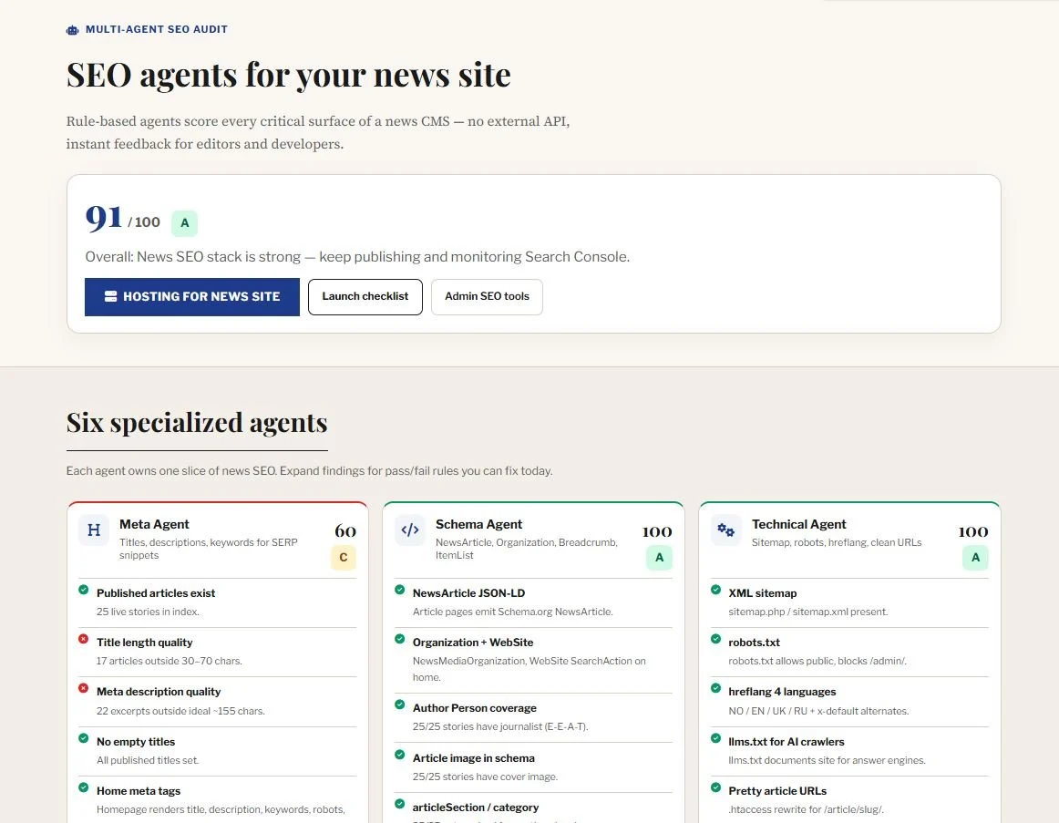This screenshot has height=823, width=1059.
Task: Click the Organization + WebSite finding
Action: 473,643
